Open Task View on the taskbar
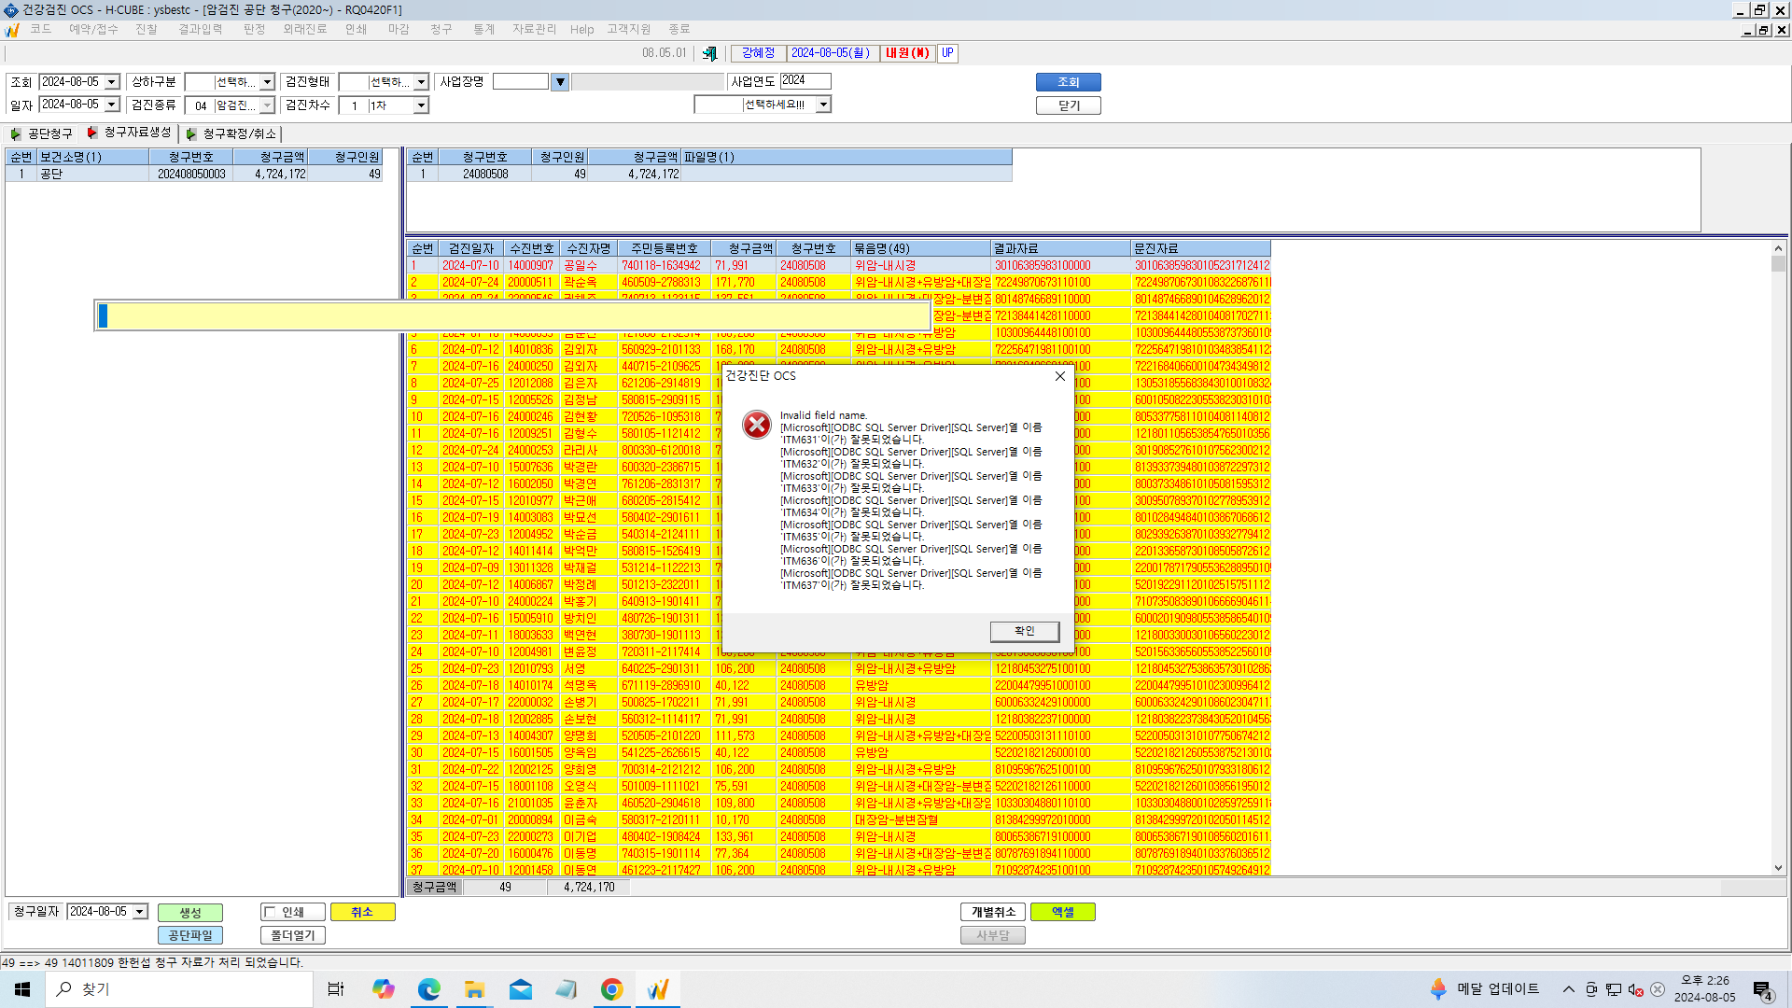The height and width of the screenshot is (1008, 1792). point(336,989)
